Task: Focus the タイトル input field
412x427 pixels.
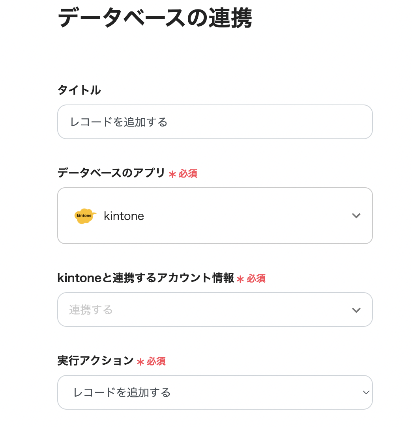Action: (x=215, y=122)
